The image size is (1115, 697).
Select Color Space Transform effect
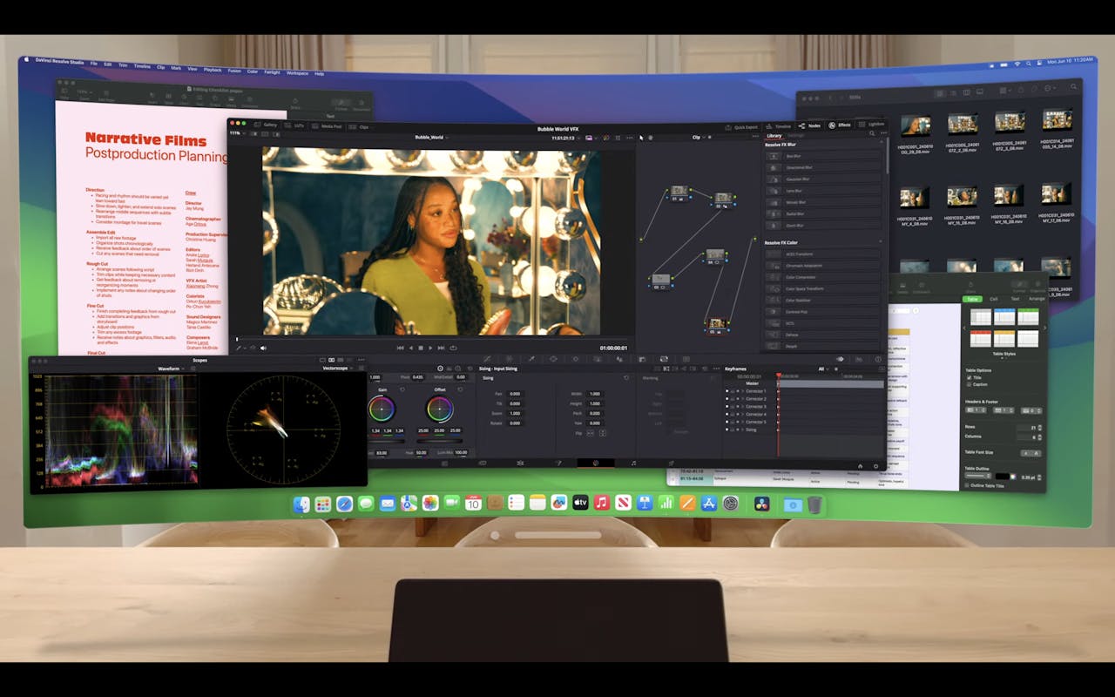point(822,288)
